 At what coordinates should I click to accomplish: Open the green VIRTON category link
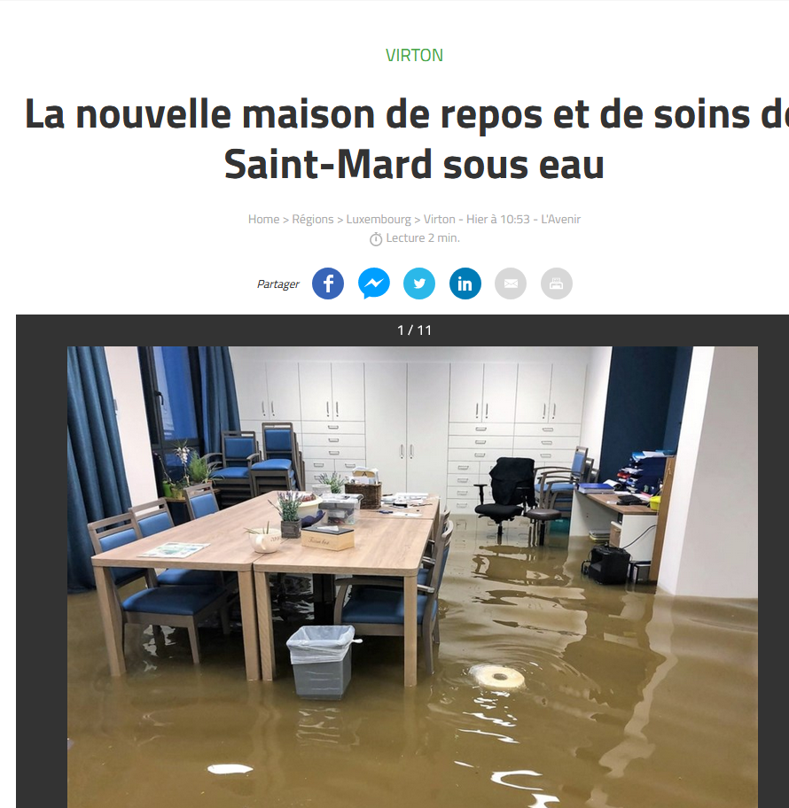click(x=415, y=55)
